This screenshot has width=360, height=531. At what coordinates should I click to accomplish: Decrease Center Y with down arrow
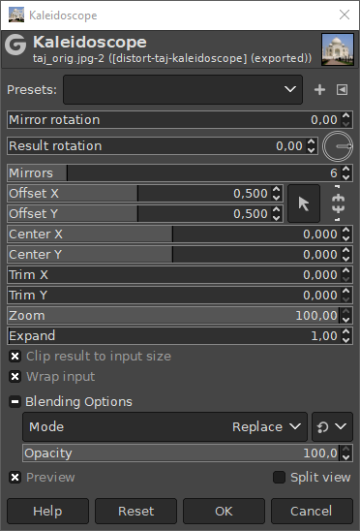345,259
